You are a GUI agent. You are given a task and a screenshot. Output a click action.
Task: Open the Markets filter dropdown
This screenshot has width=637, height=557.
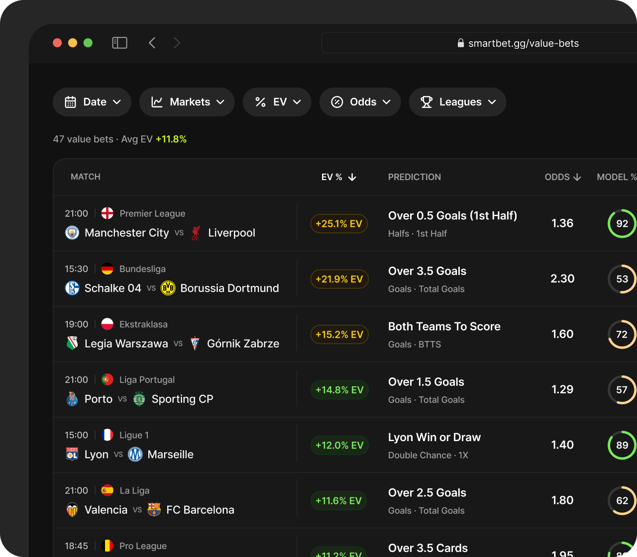click(x=187, y=102)
